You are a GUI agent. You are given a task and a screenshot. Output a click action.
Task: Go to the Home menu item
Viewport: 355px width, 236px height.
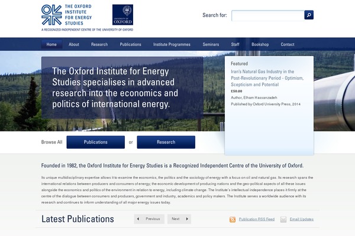pyautogui.click(x=51, y=44)
